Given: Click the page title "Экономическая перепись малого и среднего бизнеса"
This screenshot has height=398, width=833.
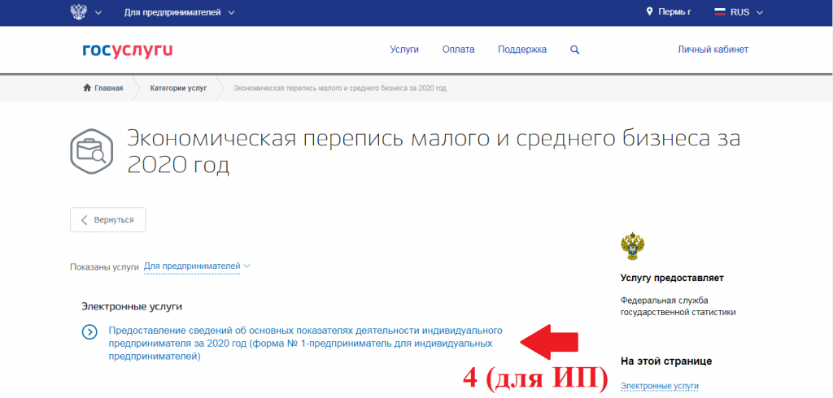Looking at the screenshot, I should point(434,152).
